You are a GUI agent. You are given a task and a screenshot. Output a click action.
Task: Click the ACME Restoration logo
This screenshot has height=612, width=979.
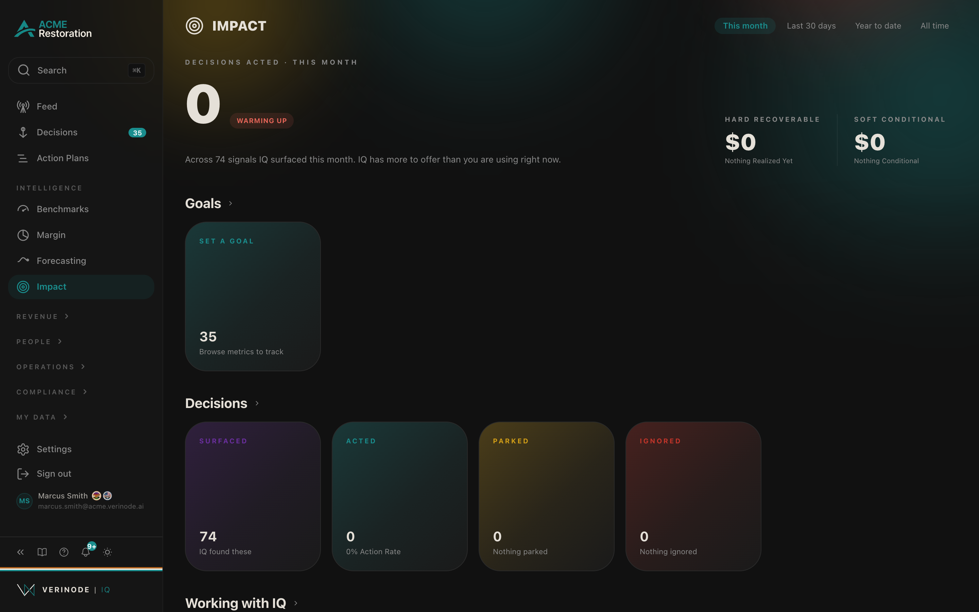pos(53,29)
